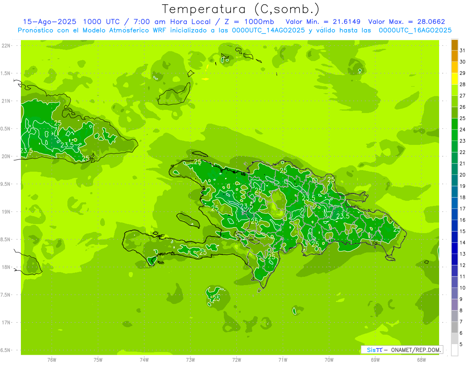Click the '1000 UTC' time label
This screenshot has height=365, width=473.
coord(102,22)
